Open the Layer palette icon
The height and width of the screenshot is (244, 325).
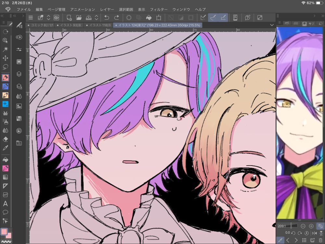point(19,74)
